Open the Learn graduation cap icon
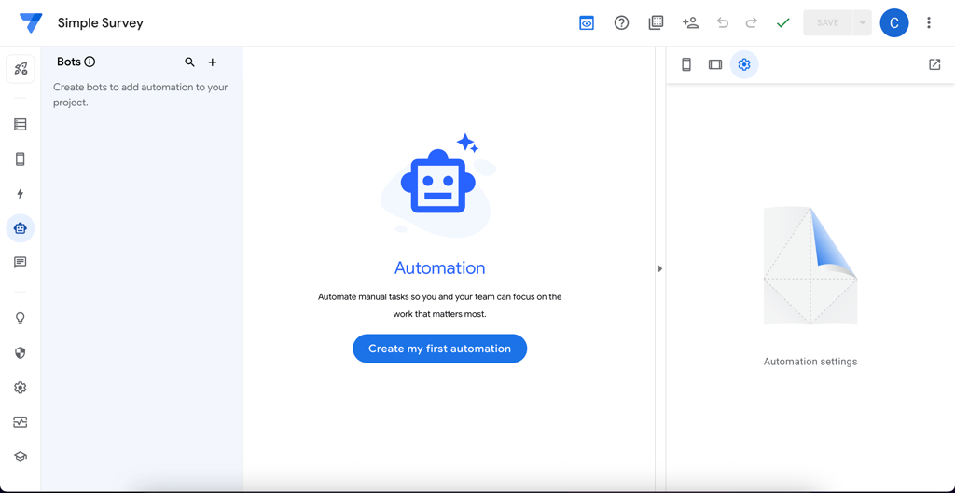The height and width of the screenshot is (493, 955). (x=21, y=457)
